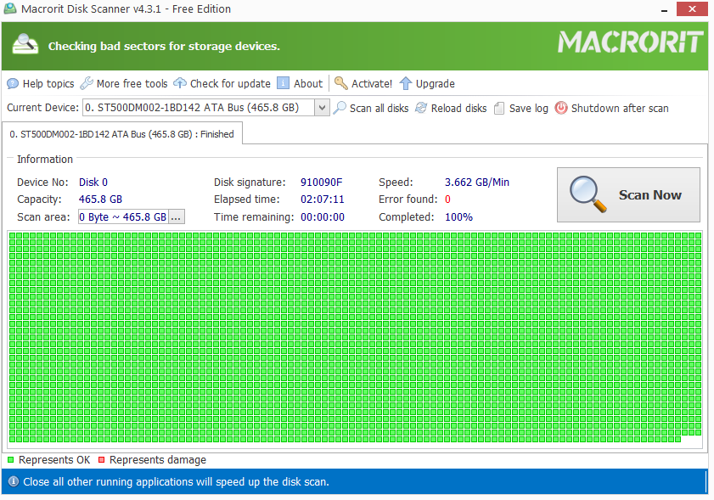Expand the Current Device dropdown arrow
Screen dimensions: 714x500
click(322, 108)
